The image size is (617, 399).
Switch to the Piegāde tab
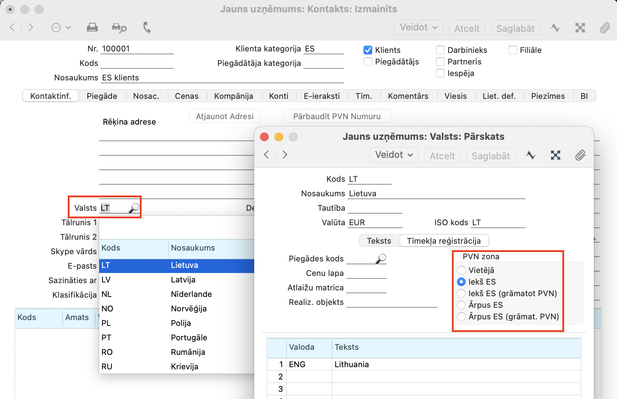pos(102,96)
